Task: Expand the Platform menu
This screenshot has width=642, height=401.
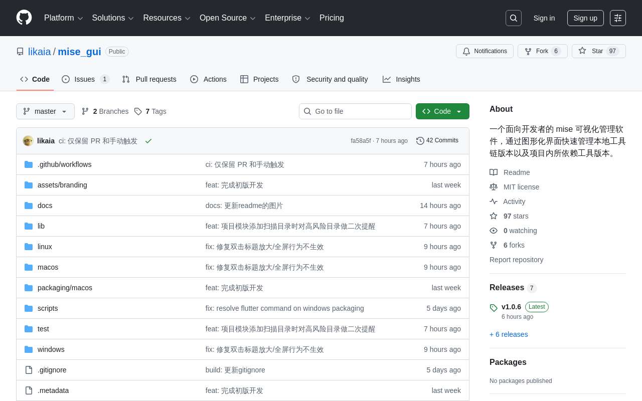Action: point(64,18)
